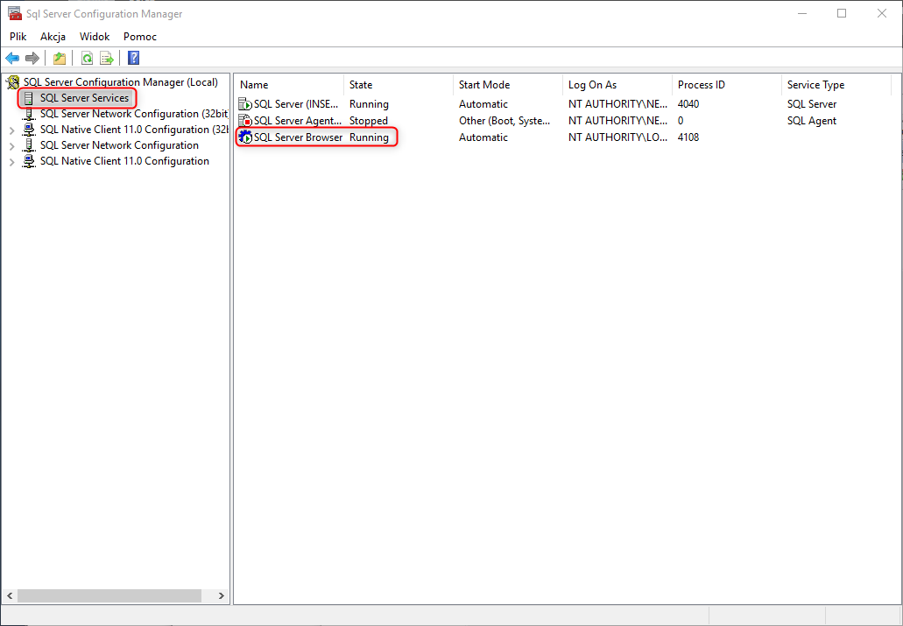Select SQL Server Services in the tree
Image resolution: width=903 pixels, height=626 pixels.
[85, 98]
